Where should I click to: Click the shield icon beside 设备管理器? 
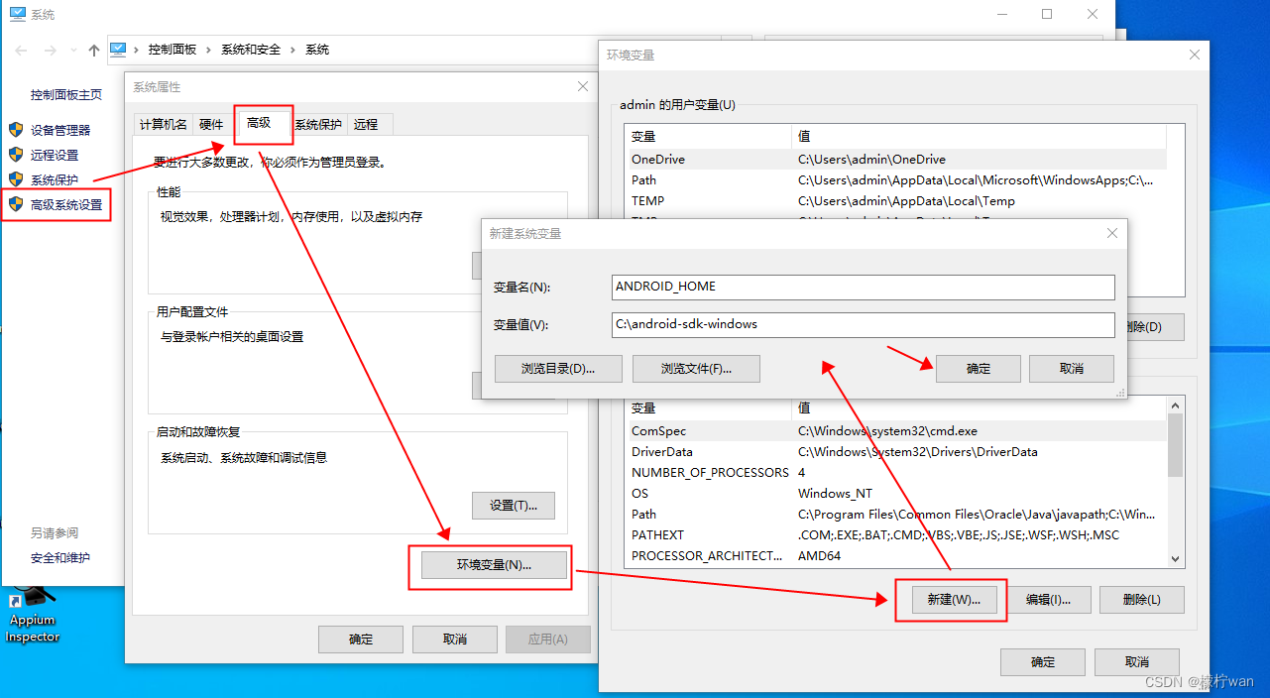tap(16, 130)
